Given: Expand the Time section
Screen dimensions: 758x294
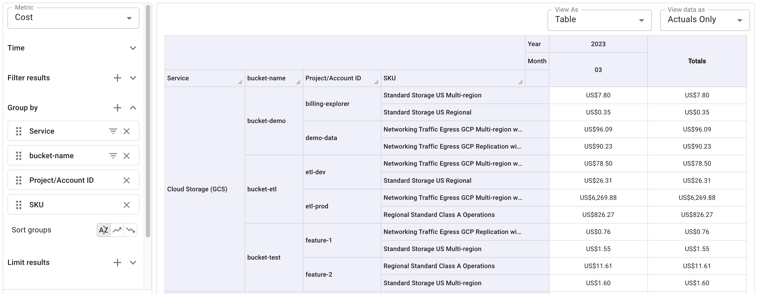Looking at the screenshot, I should pyautogui.click(x=133, y=48).
